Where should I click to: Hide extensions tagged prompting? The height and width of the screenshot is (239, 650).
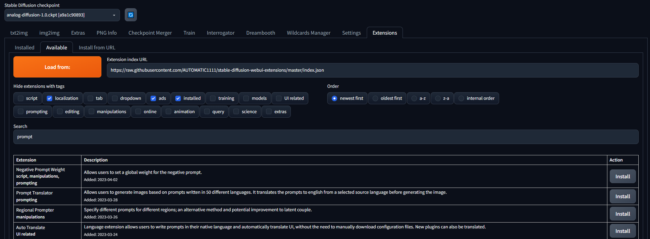(21, 112)
